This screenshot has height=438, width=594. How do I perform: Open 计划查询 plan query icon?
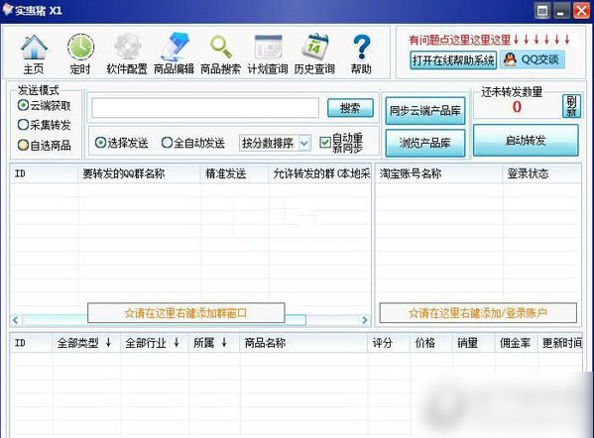(268, 54)
